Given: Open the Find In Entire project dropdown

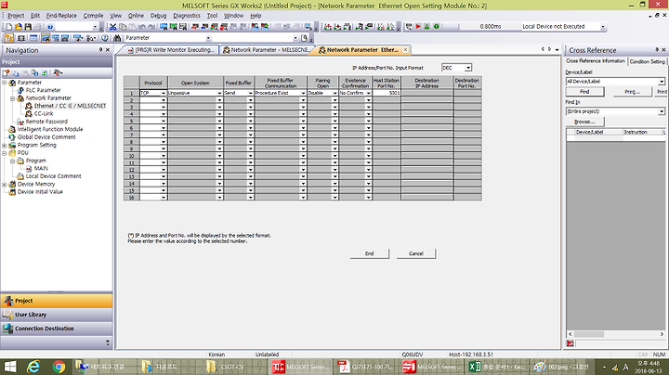Looking at the screenshot, I should tap(662, 111).
